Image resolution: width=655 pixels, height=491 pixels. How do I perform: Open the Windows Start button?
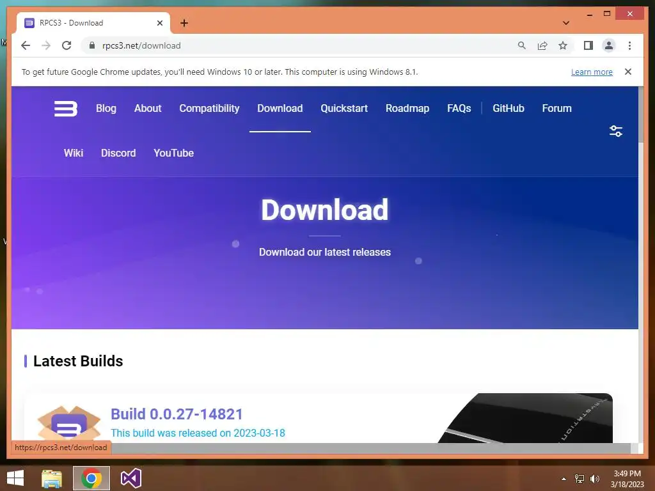pos(15,478)
